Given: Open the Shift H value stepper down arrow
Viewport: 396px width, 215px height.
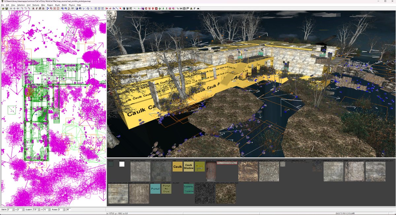Looking at the screenshot, I should pyautogui.click(x=13, y=210).
